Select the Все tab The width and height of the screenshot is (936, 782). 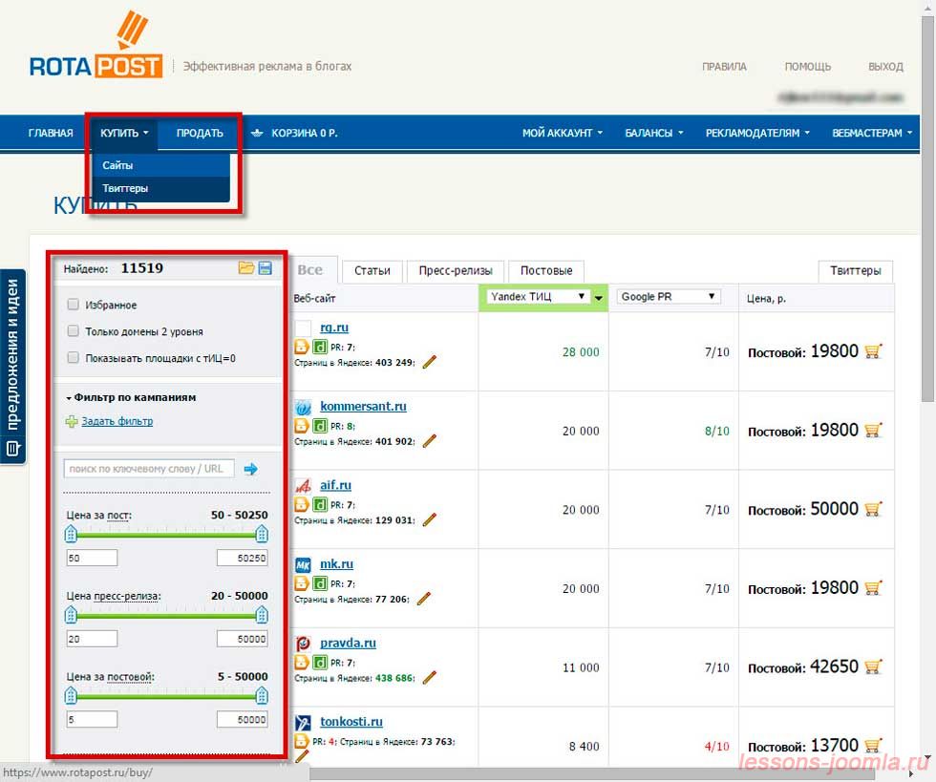point(309,270)
